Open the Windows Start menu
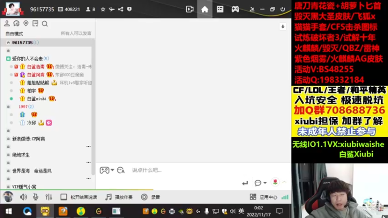This screenshot has width=388, height=218. [x=9, y=211]
